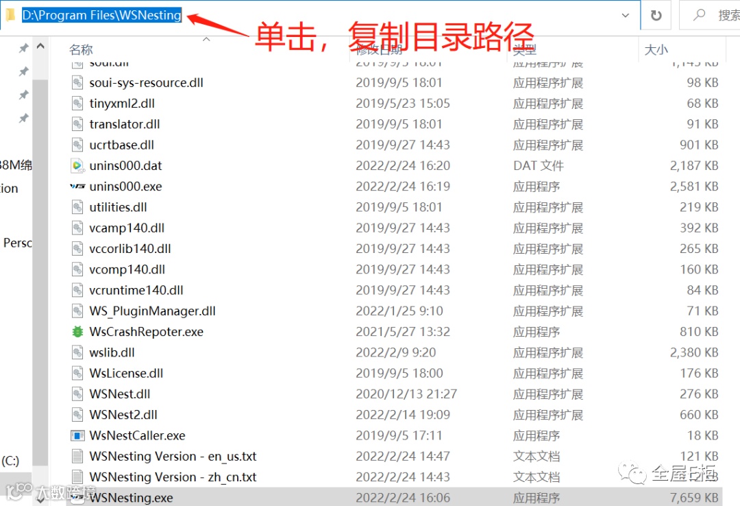Click the WS_PluginManager.dll file icon
This screenshot has width=740, height=506.
[77, 311]
